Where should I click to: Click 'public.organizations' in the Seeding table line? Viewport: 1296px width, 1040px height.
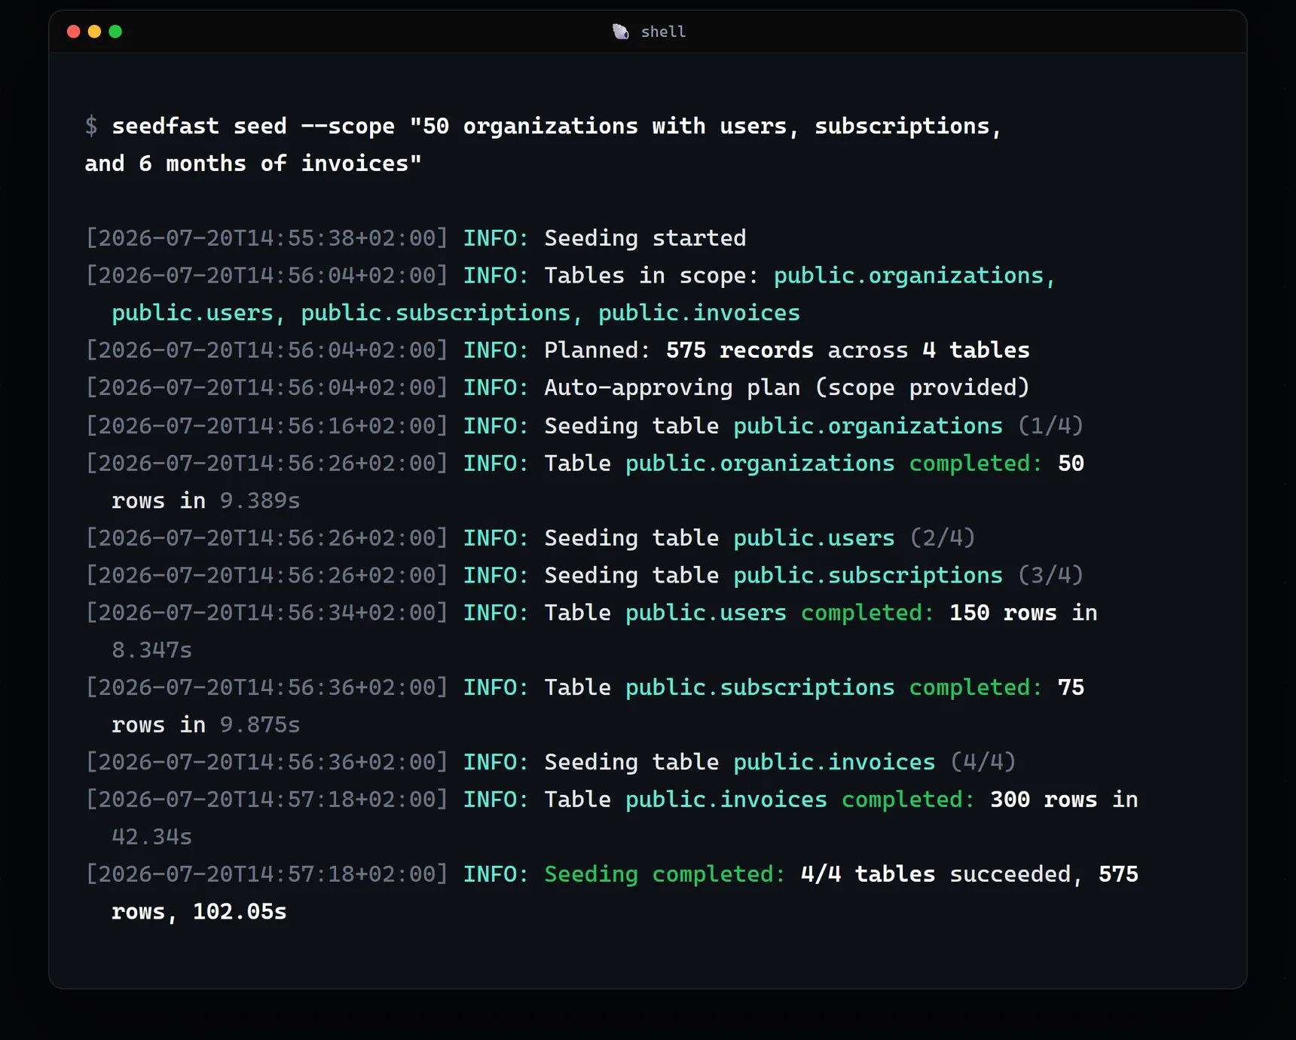[x=868, y=426]
